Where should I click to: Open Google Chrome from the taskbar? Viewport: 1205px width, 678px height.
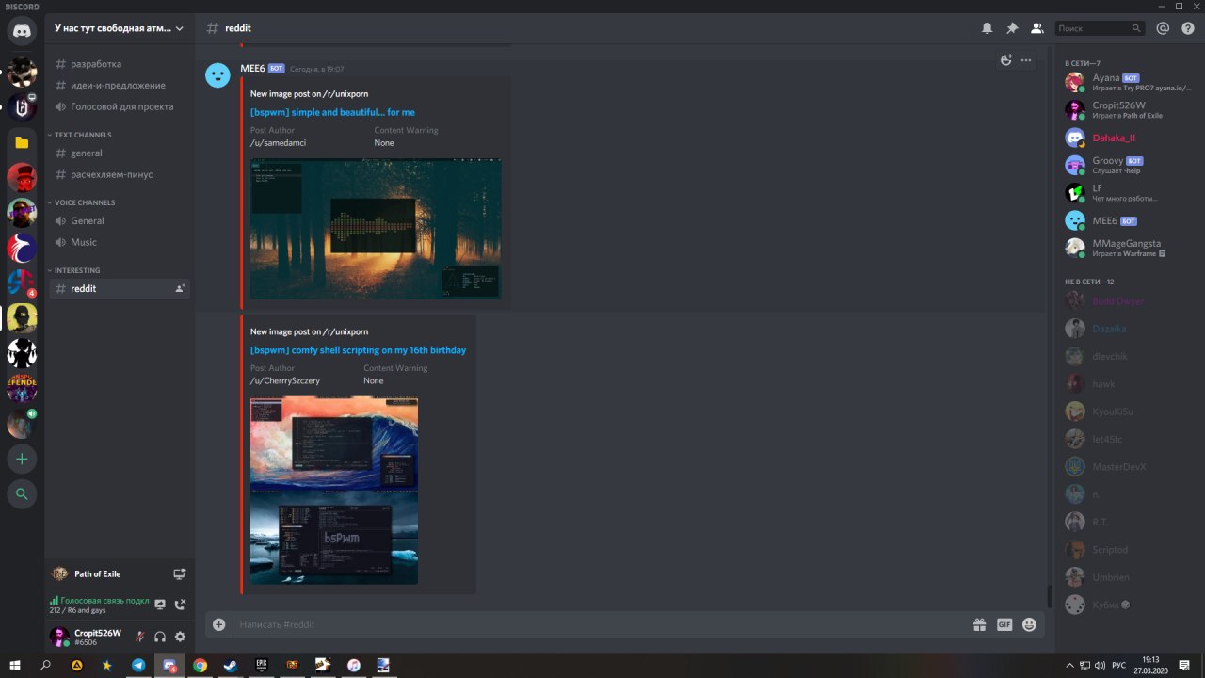point(200,665)
